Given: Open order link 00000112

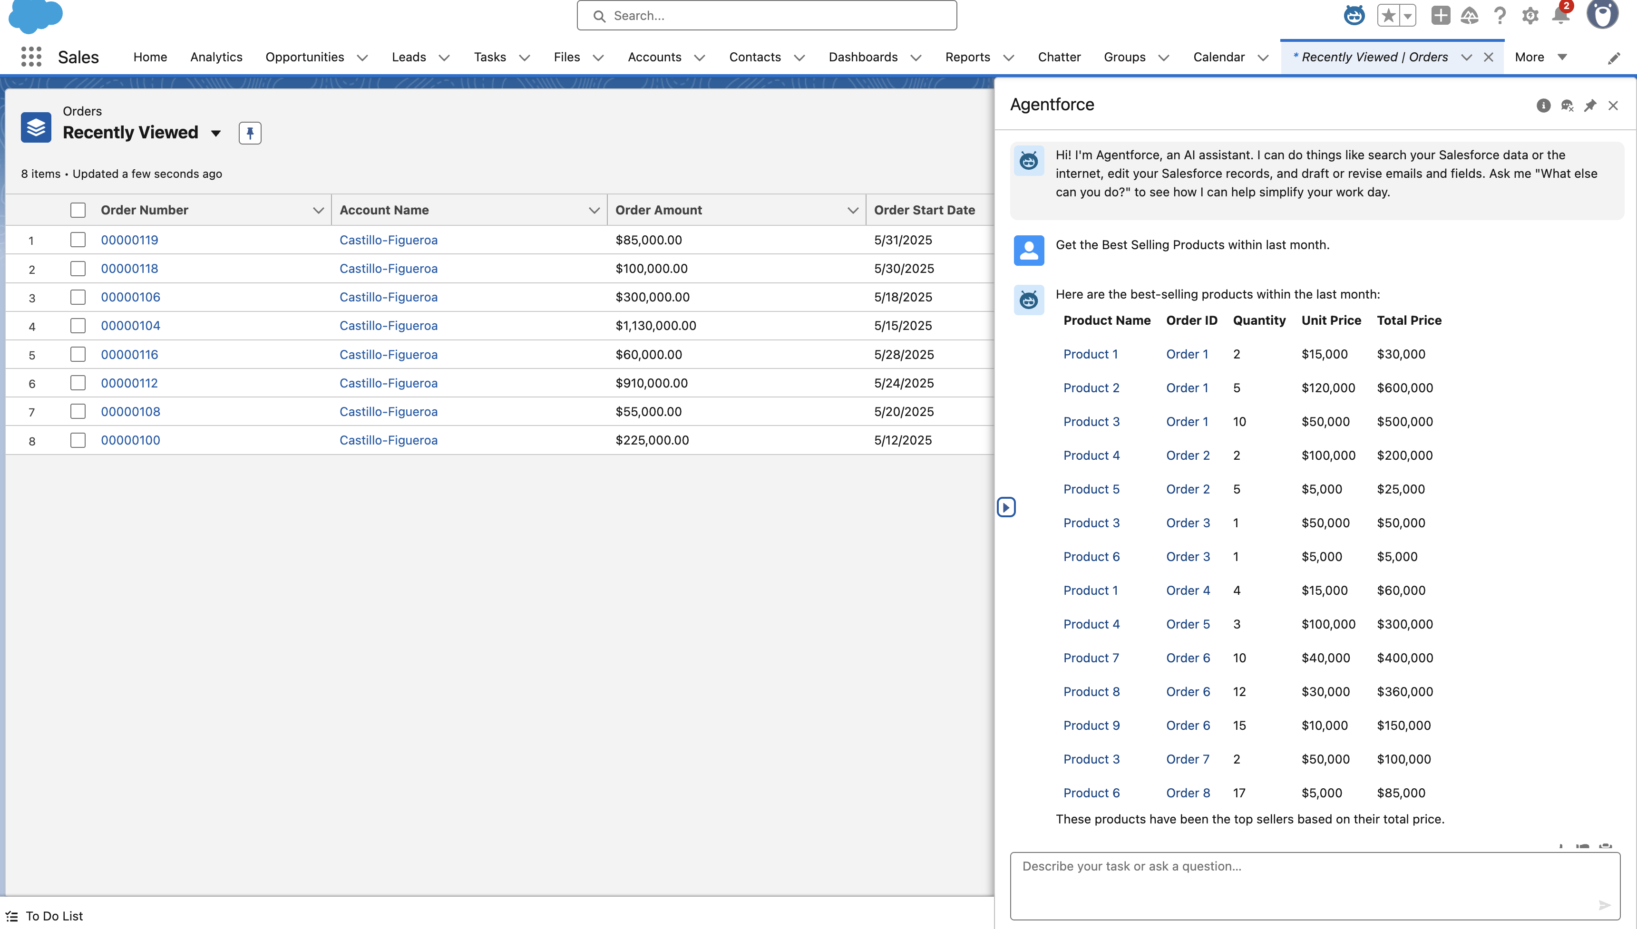Looking at the screenshot, I should (x=129, y=383).
